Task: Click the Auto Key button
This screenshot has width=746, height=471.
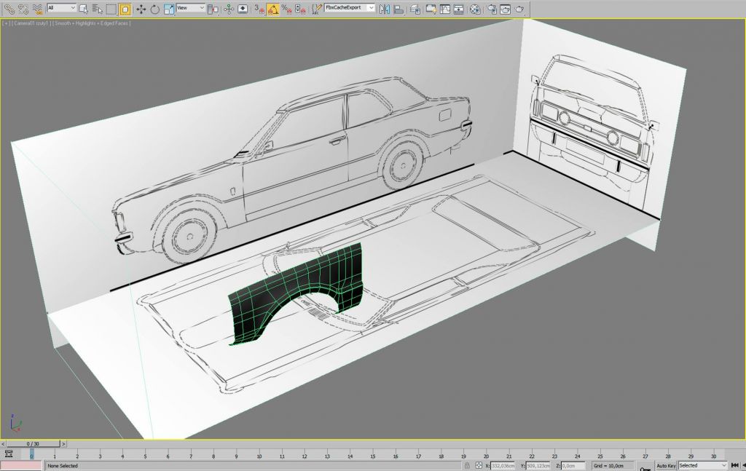Action: [665, 465]
